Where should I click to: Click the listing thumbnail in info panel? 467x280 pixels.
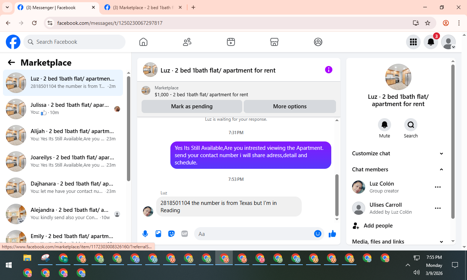[398, 77]
